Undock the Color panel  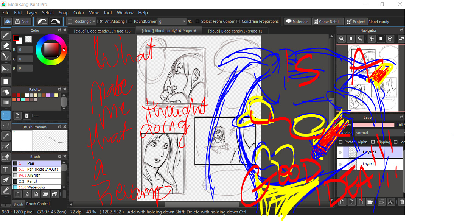59,30
